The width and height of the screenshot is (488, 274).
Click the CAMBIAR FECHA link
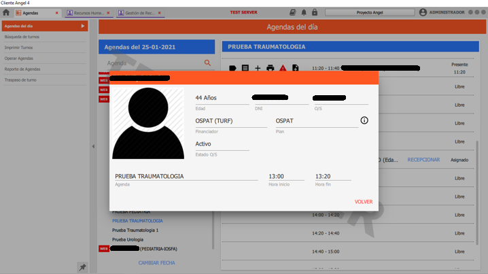157,262
